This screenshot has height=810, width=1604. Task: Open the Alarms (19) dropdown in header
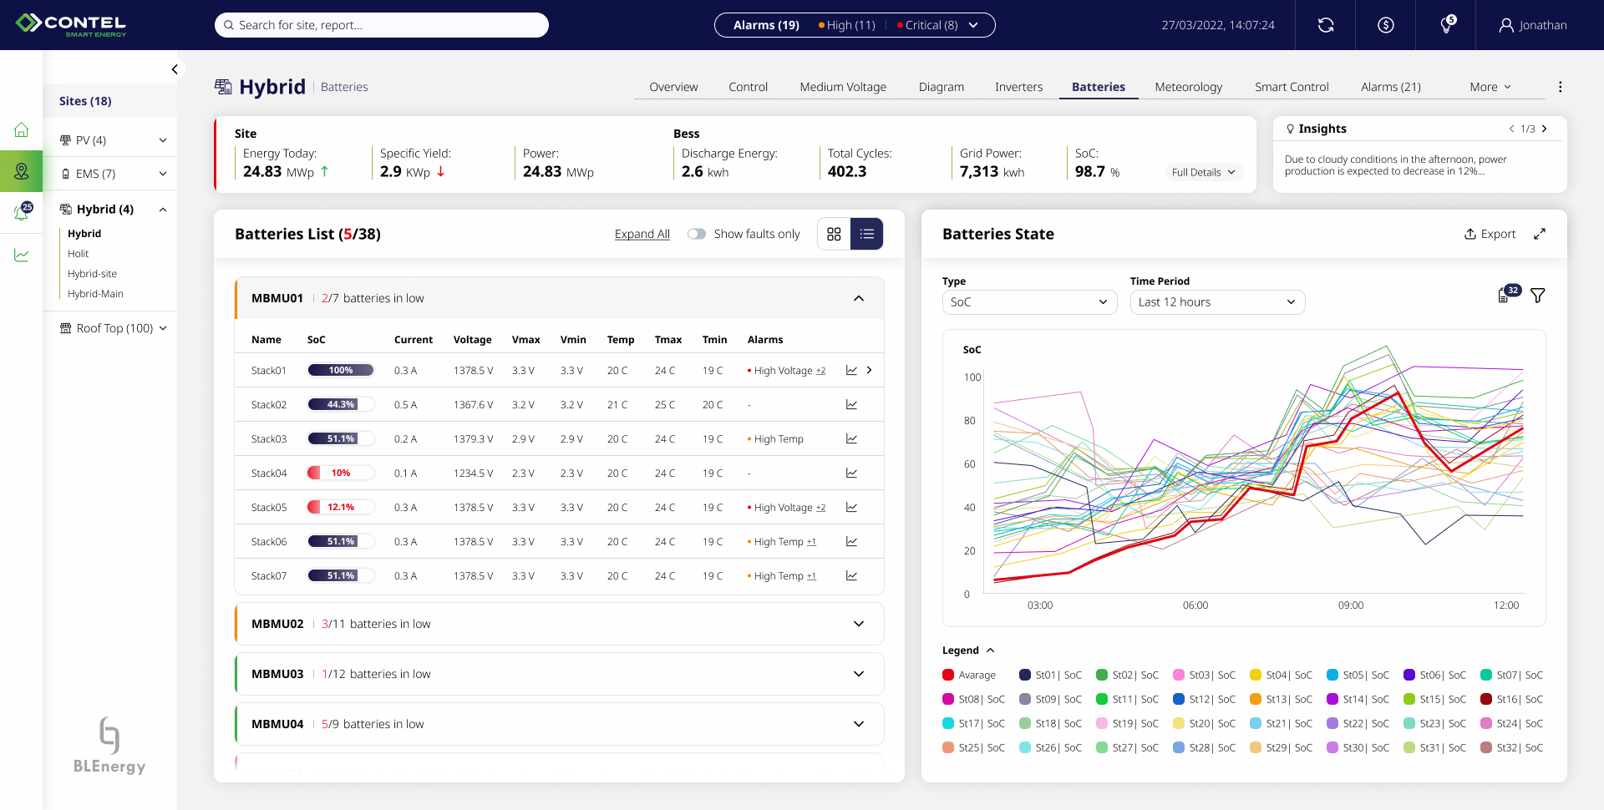click(x=855, y=25)
